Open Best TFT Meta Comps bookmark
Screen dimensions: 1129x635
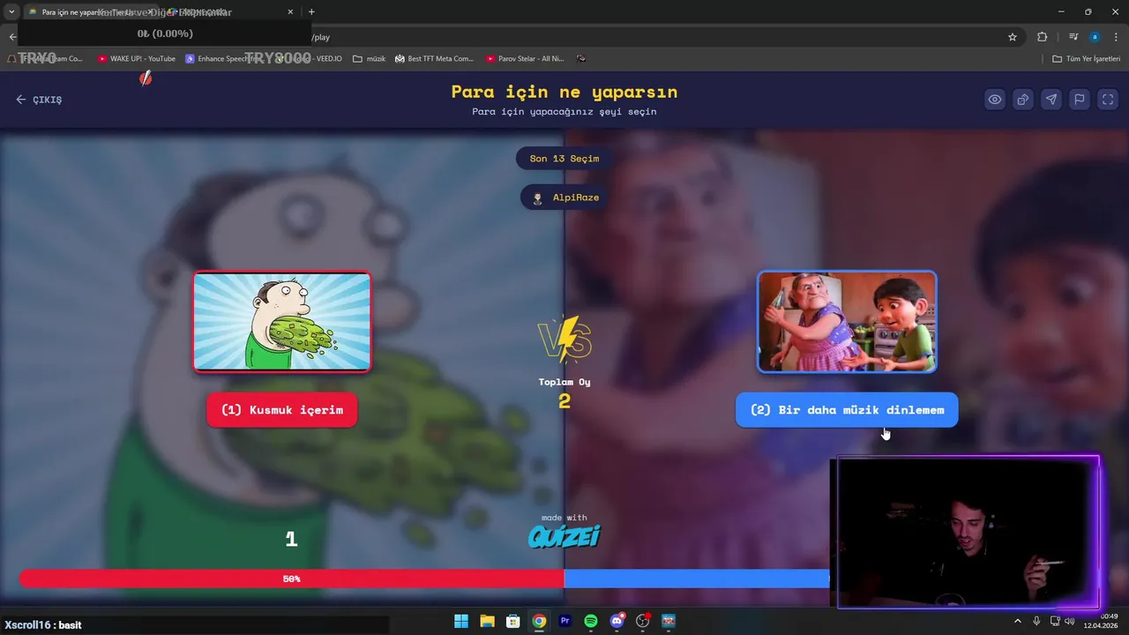(435, 59)
